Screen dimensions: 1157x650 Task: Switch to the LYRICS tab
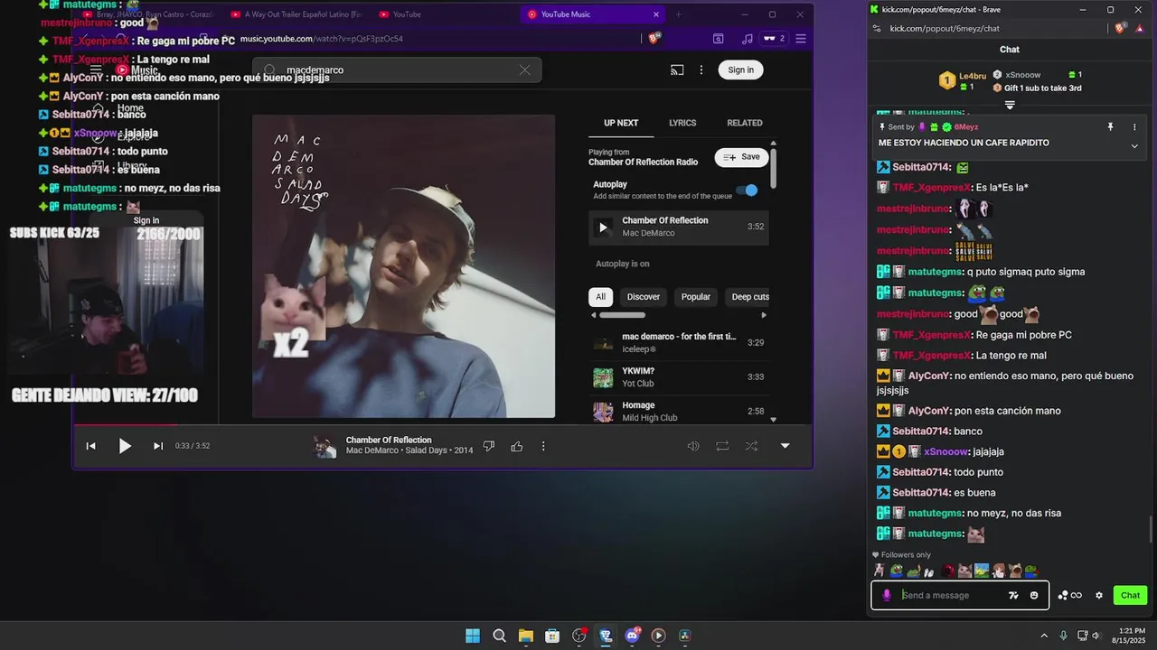click(682, 123)
